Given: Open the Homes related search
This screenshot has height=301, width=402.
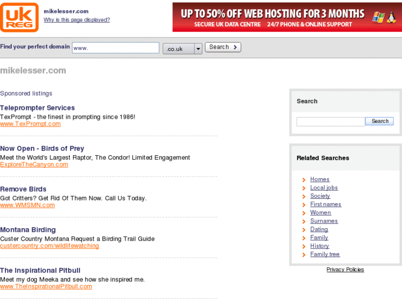Looking at the screenshot, I should [320, 179].
